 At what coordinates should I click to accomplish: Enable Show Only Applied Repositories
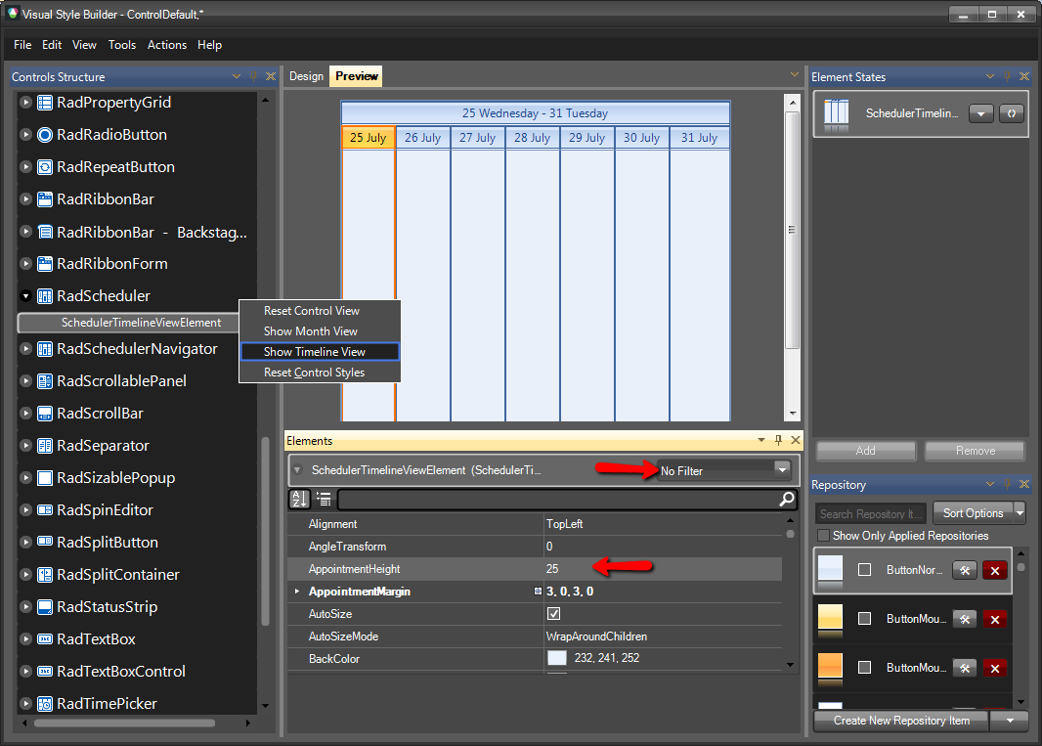(x=823, y=536)
